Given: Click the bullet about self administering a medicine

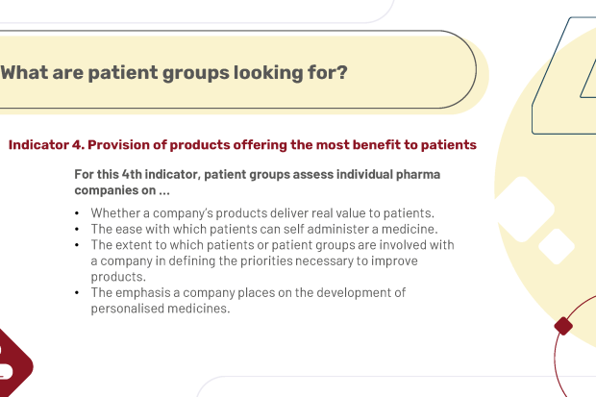Looking at the screenshot, I should pos(264,229).
